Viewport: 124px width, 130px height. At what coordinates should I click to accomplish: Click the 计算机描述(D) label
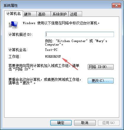click(21, 34)
